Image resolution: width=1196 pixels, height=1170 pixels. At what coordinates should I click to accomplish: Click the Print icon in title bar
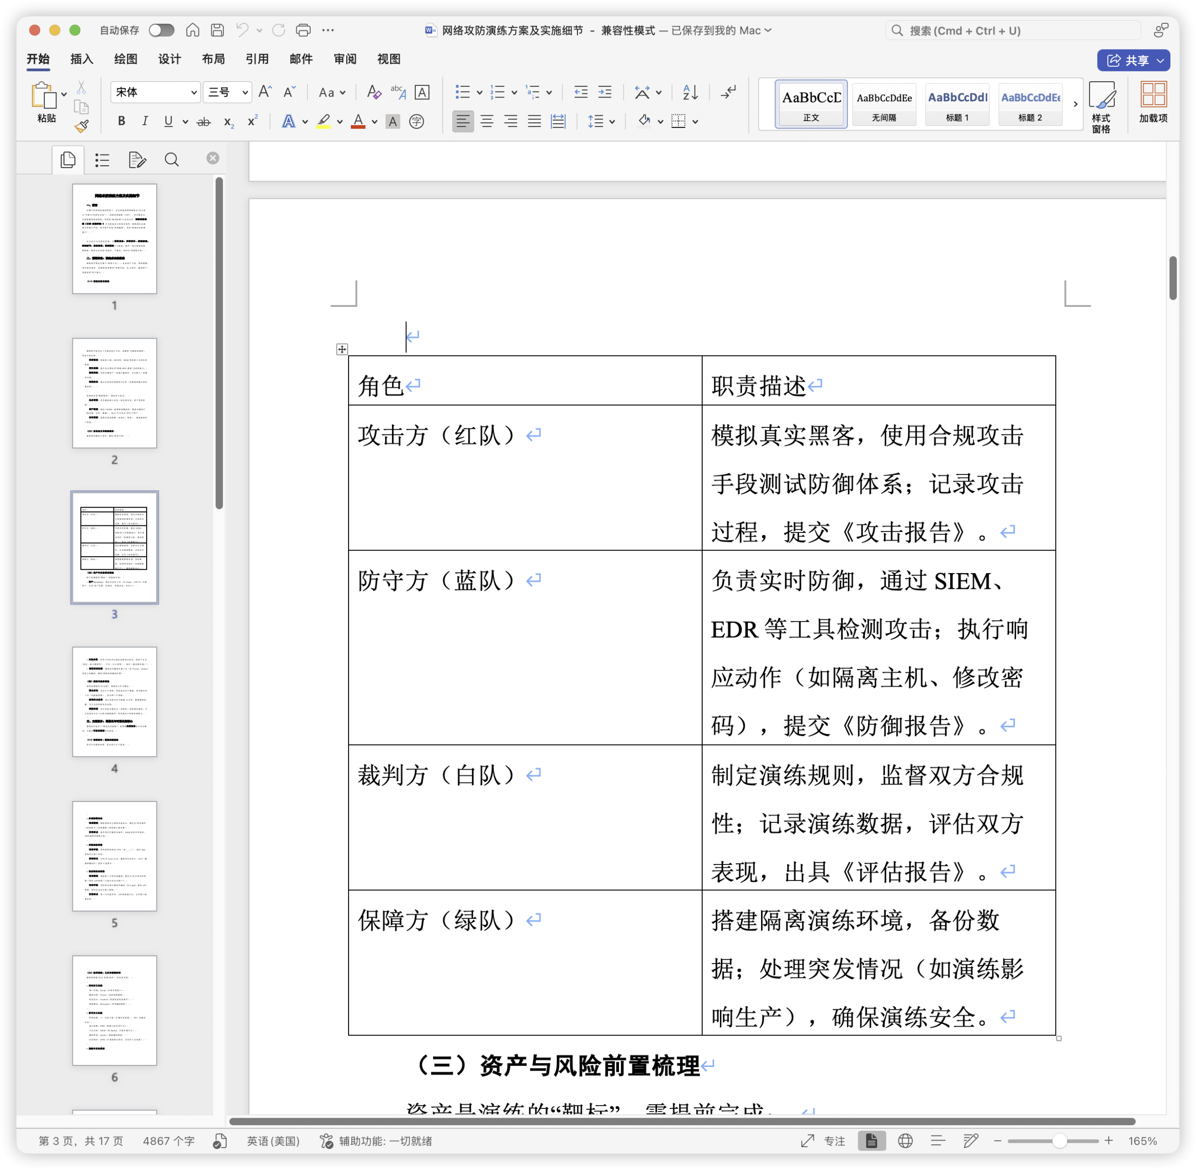[303, 30]
